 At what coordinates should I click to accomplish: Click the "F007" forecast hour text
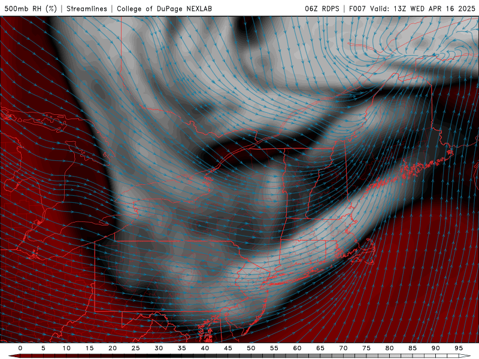(x=357, y=8)
